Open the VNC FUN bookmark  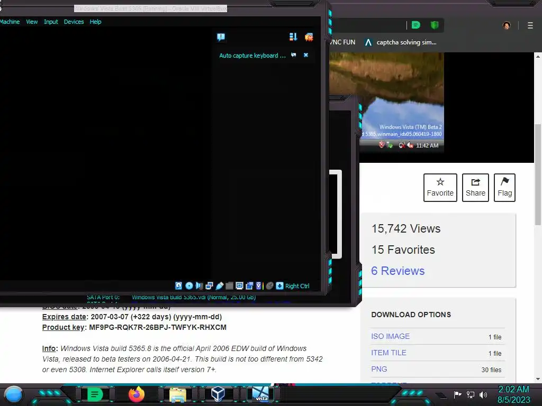[x=342, y=42]
